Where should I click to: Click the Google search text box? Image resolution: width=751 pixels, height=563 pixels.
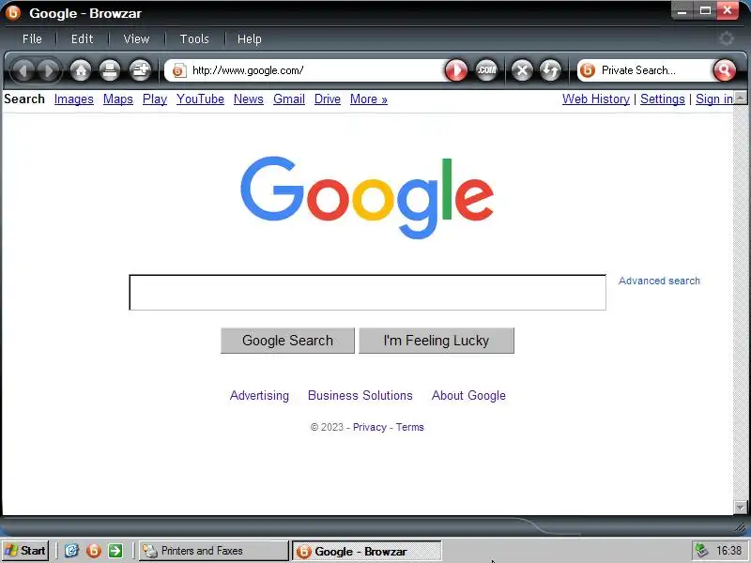point(367,293)
